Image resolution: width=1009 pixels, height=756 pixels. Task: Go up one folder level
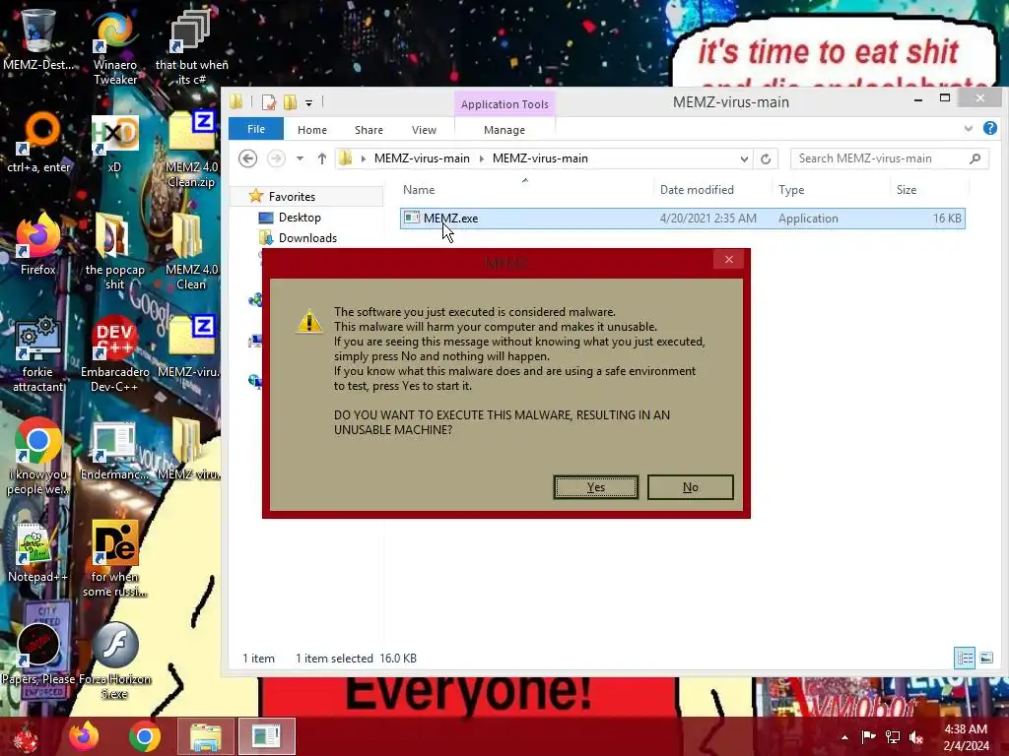coord(322,158)
